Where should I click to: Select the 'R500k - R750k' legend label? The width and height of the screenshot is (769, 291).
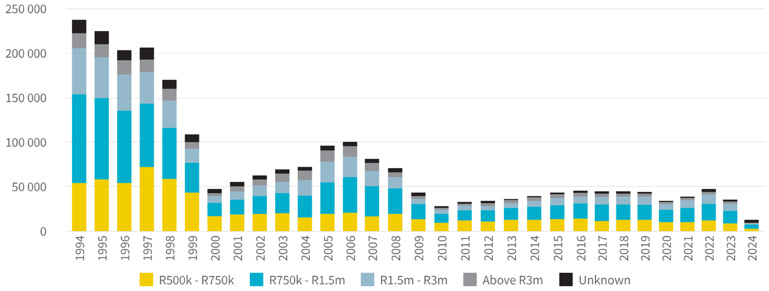click(195, 280)
